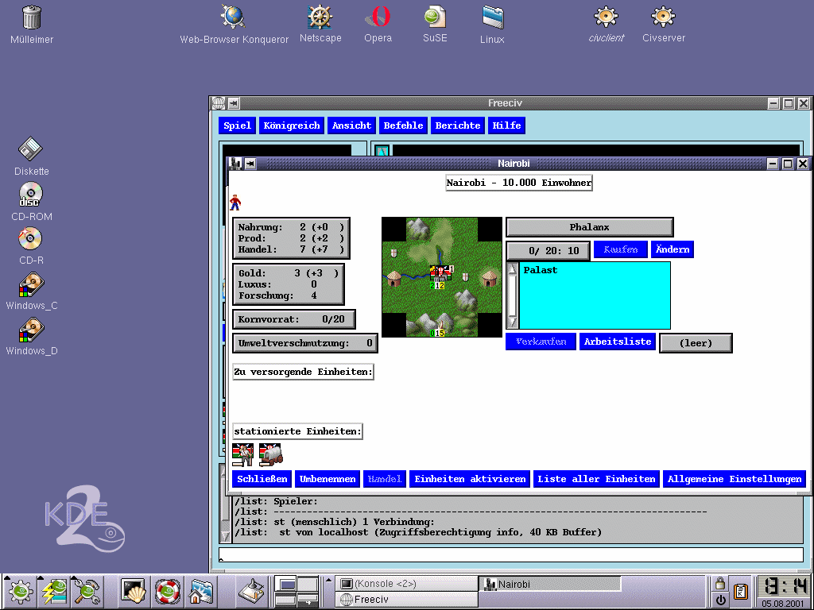Screen dimensions: 814x610
Task: Open the Windows_D partition icon
Action: coord(31,330)
